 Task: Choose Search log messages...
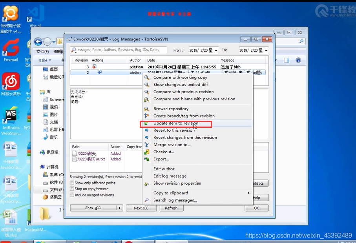tap(175, 200)
